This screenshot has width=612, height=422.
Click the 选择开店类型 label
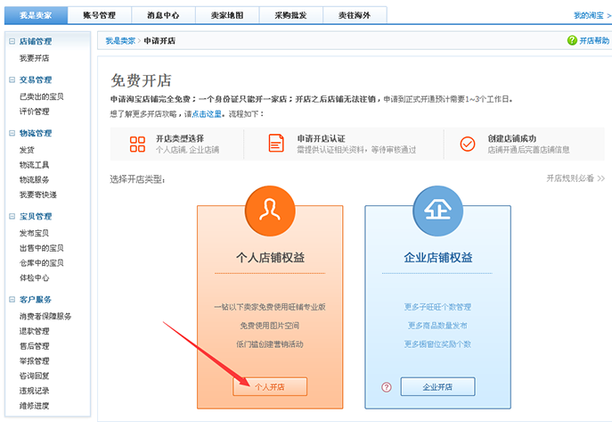(x=138, y=179)
